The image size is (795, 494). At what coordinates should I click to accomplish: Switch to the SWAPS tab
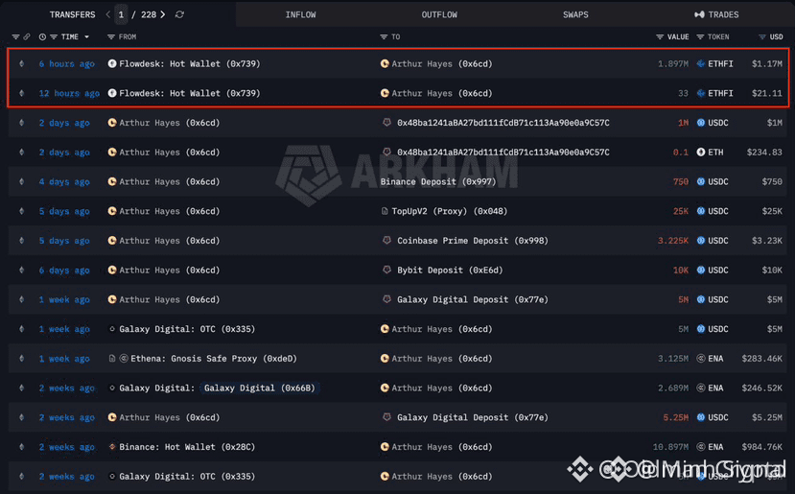[575, 14]
